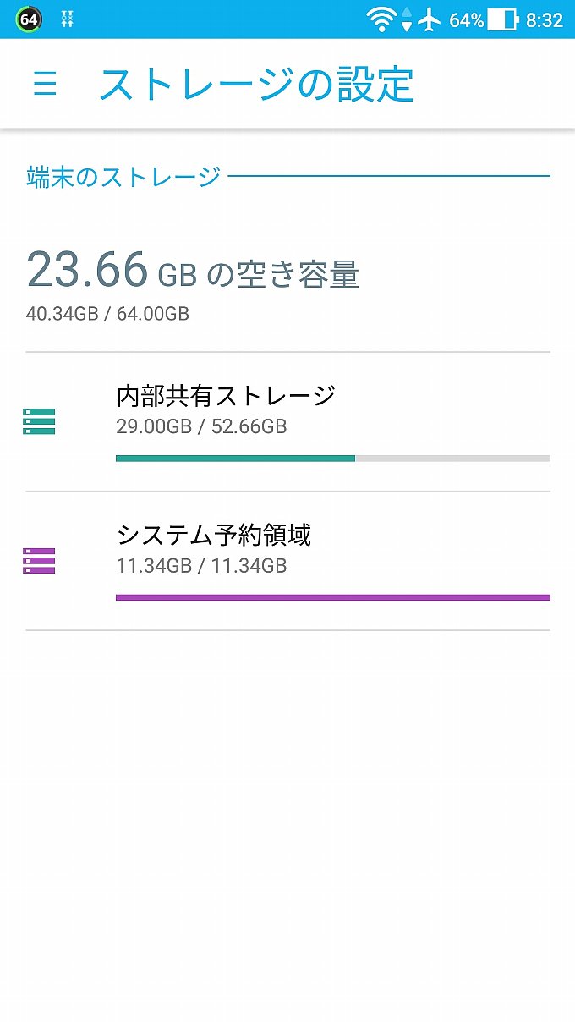Open システム予約領域 details
The image size is (575, 1022).
coord(287,561)
